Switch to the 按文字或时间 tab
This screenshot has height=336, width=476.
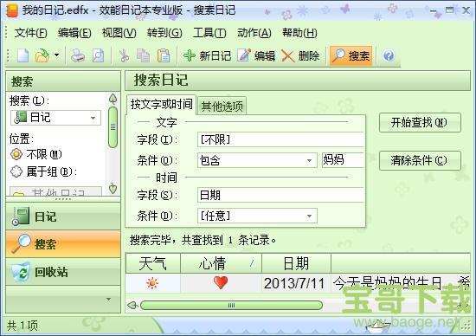tap(161, 105)
